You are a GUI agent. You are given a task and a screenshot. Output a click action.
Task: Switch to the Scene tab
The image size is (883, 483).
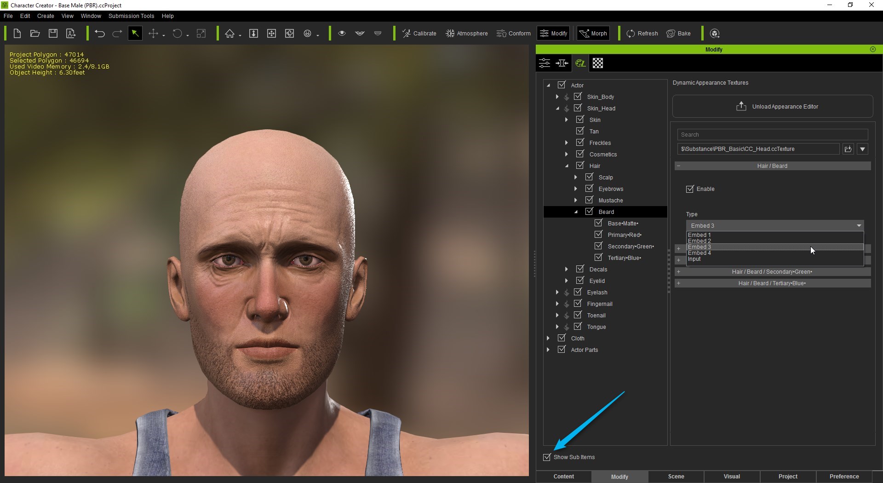(676, 477)
